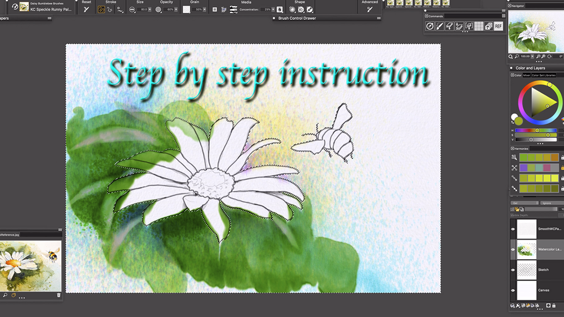The height and width of the screenshot is (317, 564).
Task: Open the Grain paper texture swatch
Action: click(186, 10)
